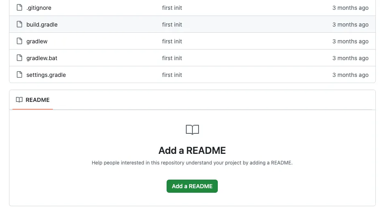Click the settings.gradle file icon
The image size is (384, 214).
[x=19, y=75]
